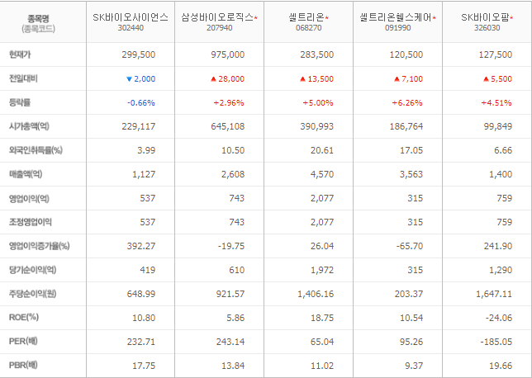Click the 975,000 current price value
The width and height of the screenshot is (532, 378).
pos(228,54)
